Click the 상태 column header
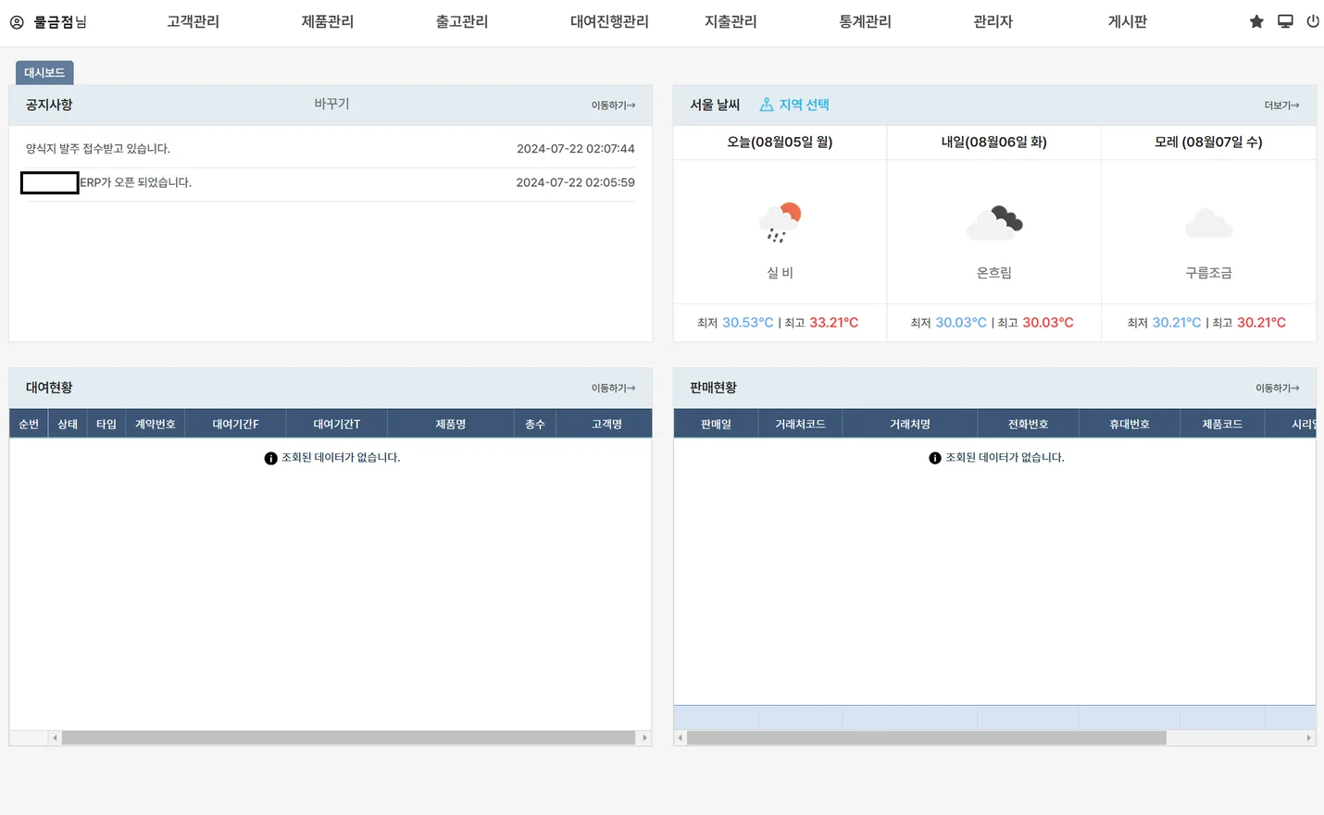 pos(68,424)
